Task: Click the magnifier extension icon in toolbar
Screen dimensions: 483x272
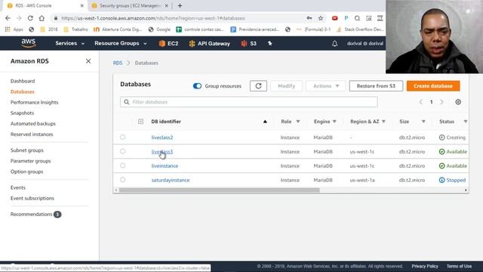Action: (x=357, y=18)
